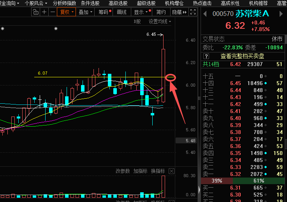Screen dimensions: 287x202
Task: Click 查看完整档买卖盘 link
Action: pos(242,56)
